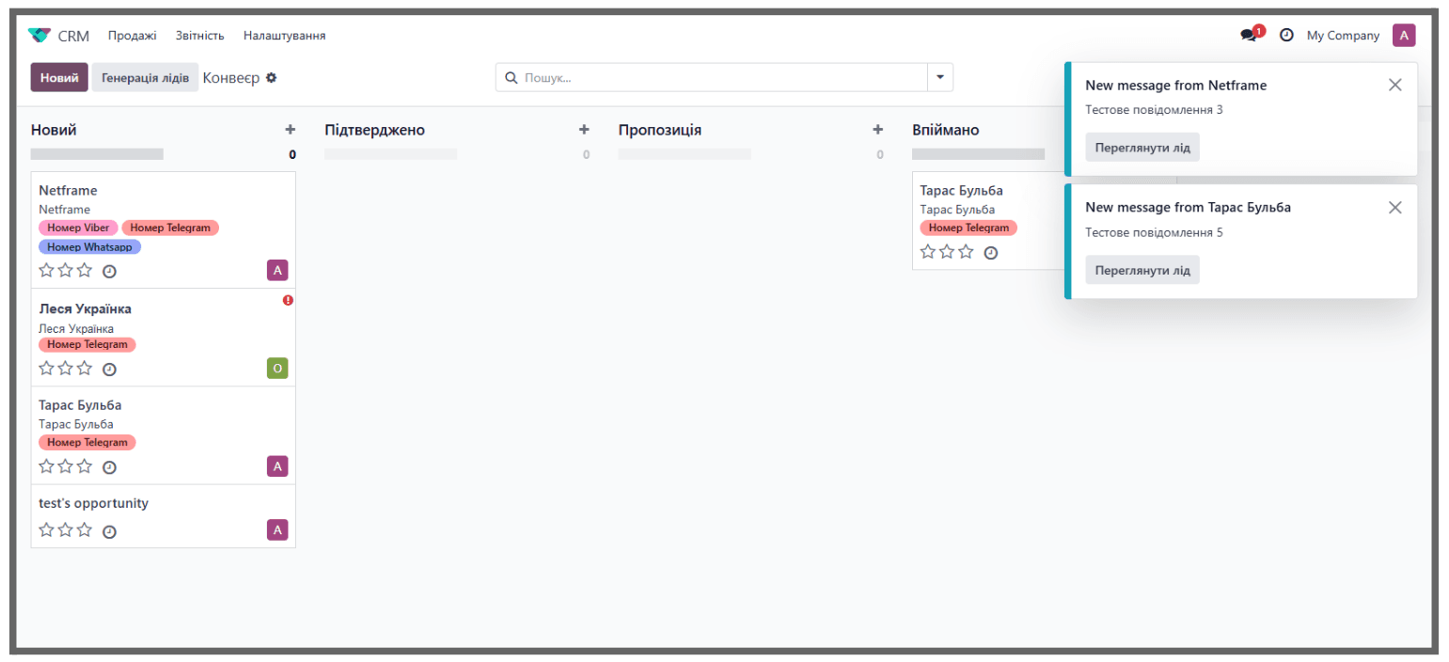Click the Номер Viber tag on Netframe card
The image size is (1449, 662).
click(x=78, y=228)
